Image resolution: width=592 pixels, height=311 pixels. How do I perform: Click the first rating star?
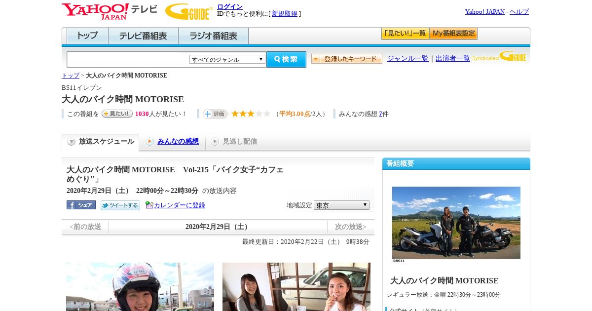[x=235, y=114]
